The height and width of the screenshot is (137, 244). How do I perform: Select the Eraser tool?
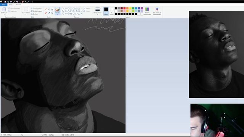(46, 13)
